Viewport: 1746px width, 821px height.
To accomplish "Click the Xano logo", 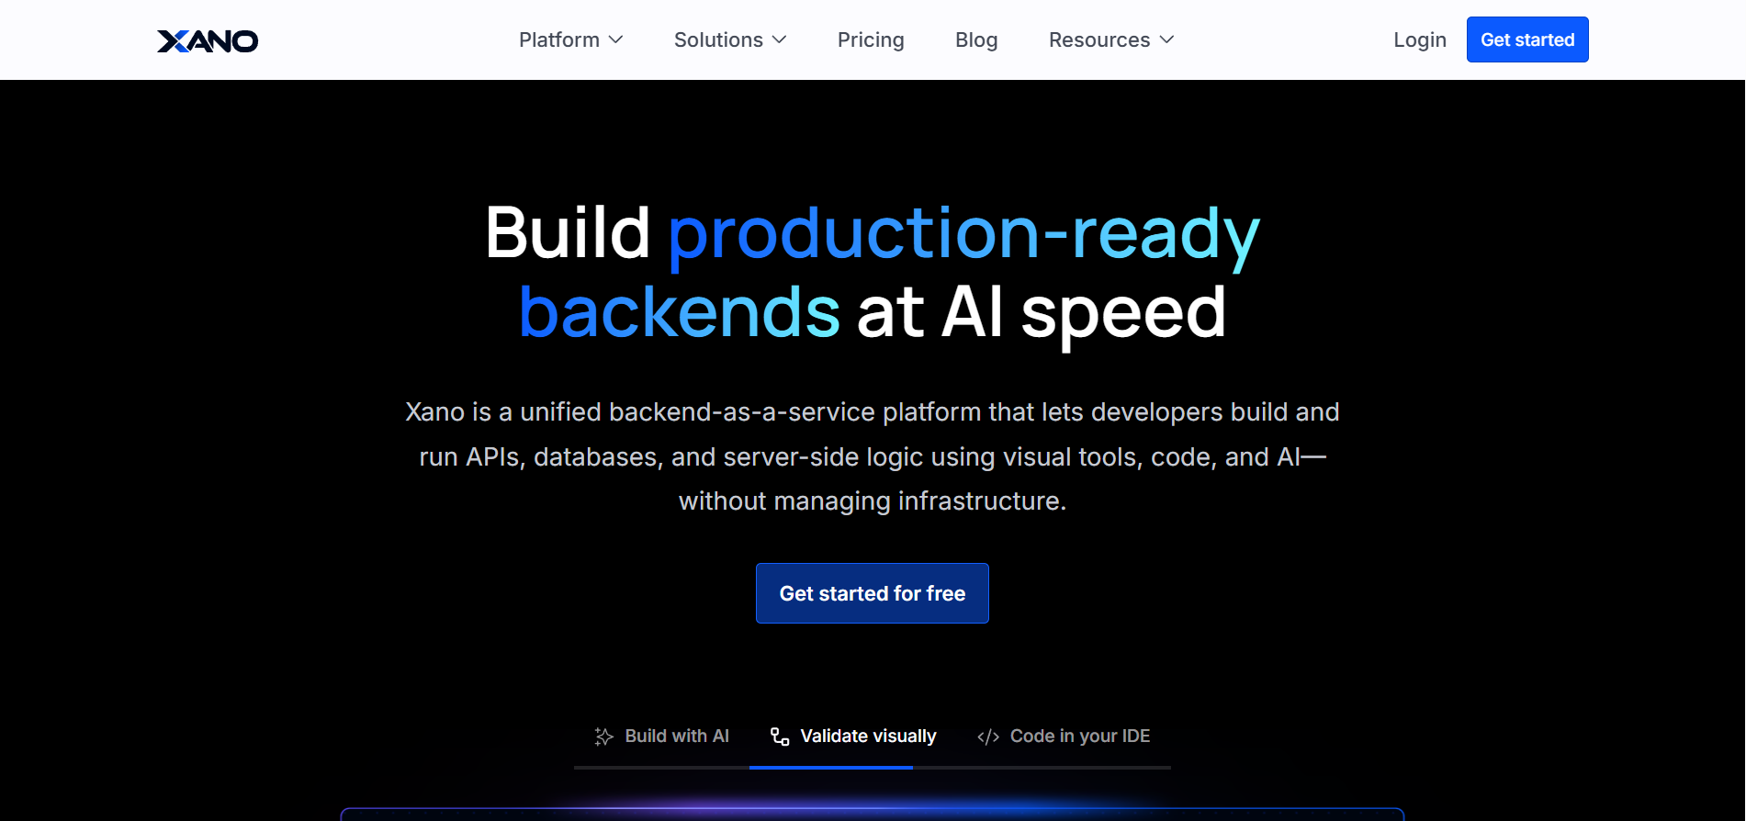I will (x=208, y=40).
